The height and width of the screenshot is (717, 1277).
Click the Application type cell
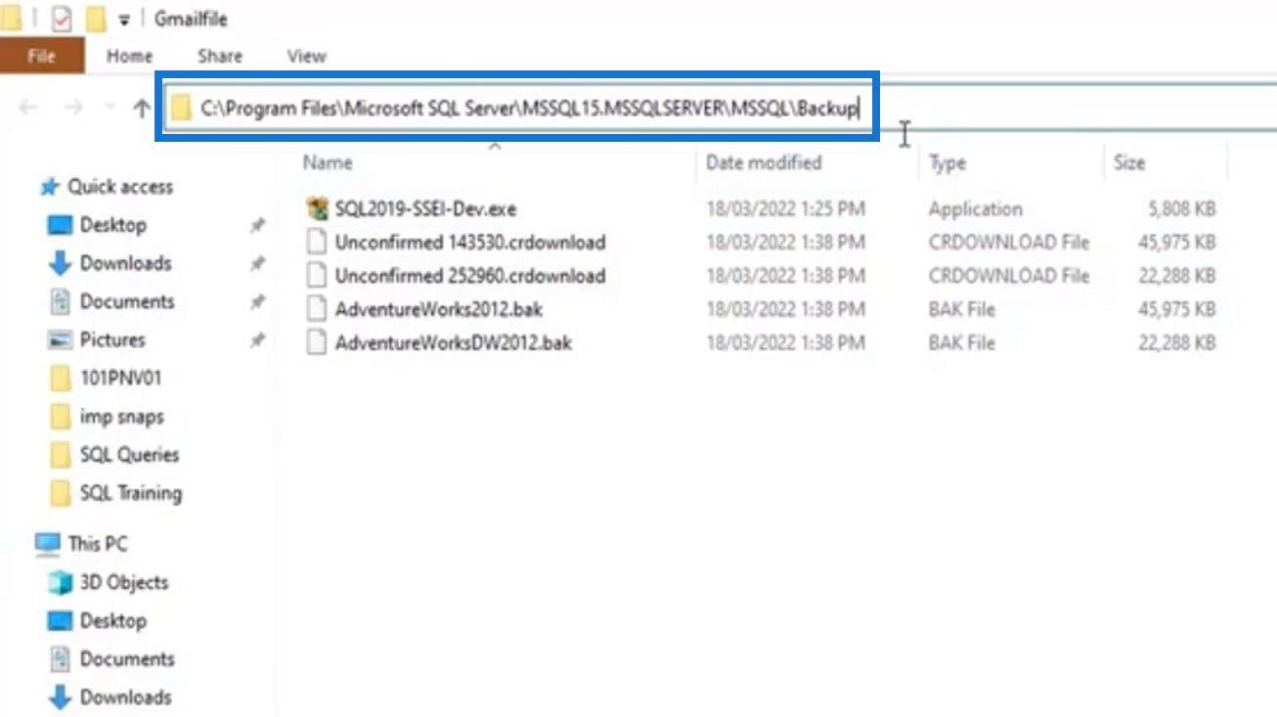[975, 208]
